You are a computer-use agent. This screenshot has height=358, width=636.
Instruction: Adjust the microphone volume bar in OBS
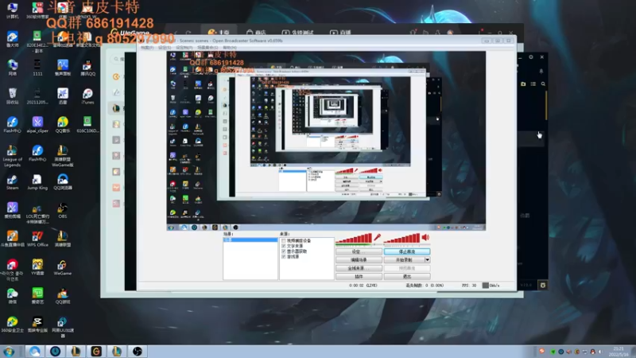(x=354, y=238)
